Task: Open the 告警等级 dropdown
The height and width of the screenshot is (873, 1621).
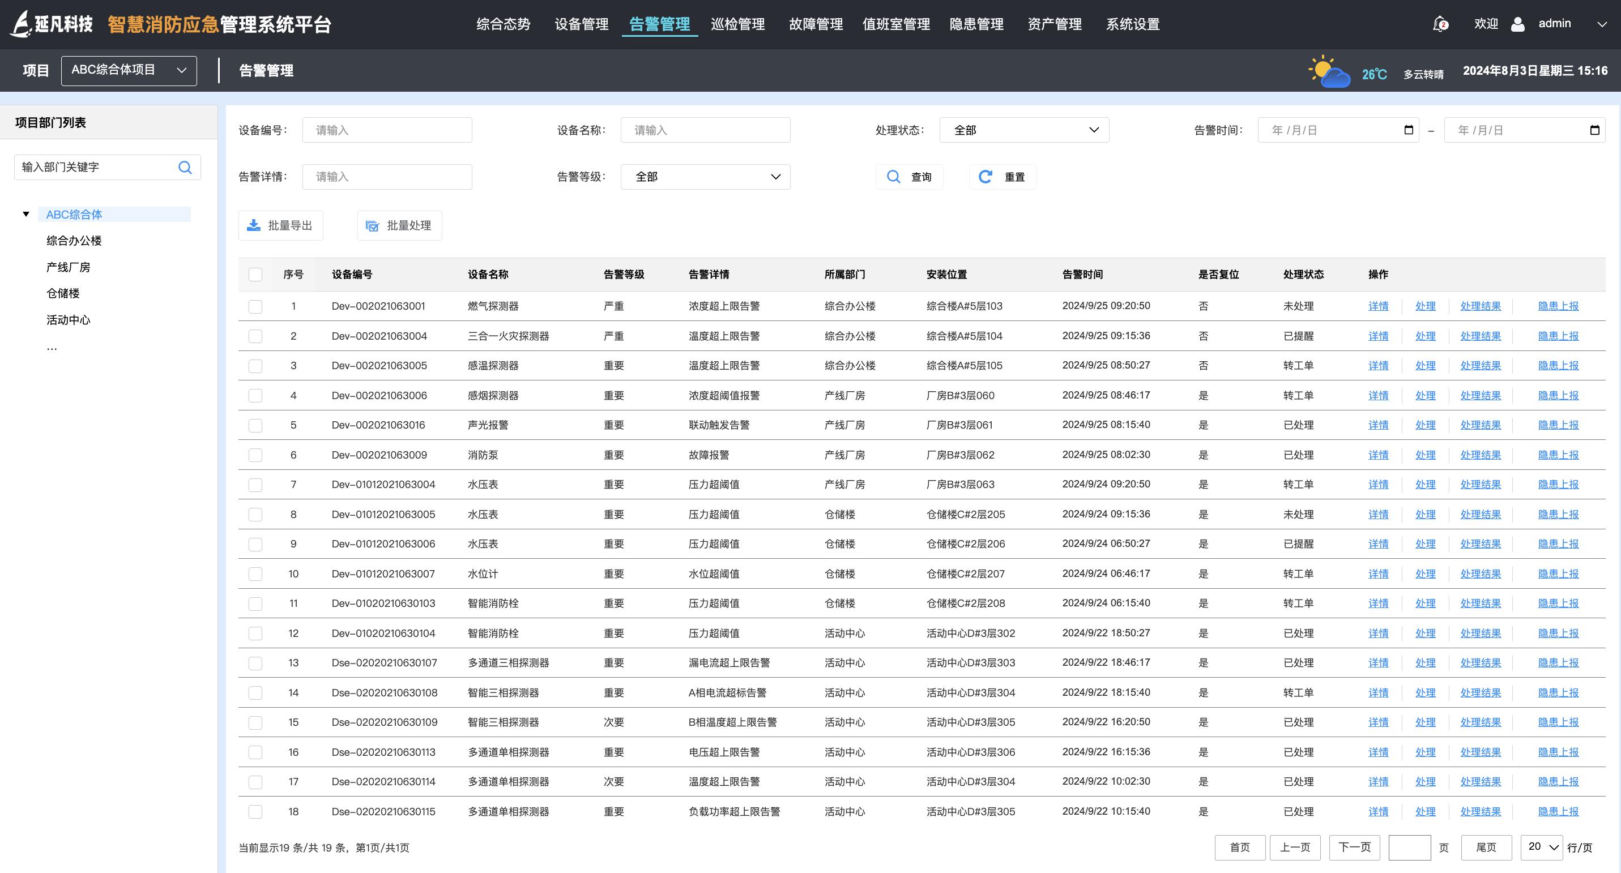Action: [705, 177]
